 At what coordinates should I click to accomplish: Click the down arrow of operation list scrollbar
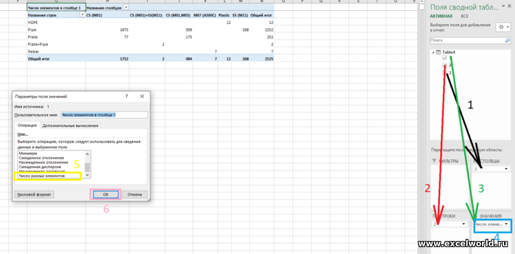click(x=87, y=176)
